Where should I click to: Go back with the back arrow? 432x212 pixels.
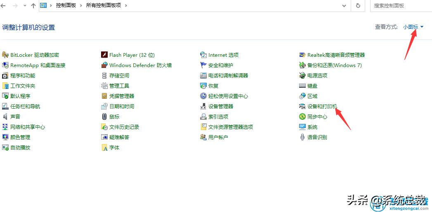pyautogui.click(x=3, y=5)
